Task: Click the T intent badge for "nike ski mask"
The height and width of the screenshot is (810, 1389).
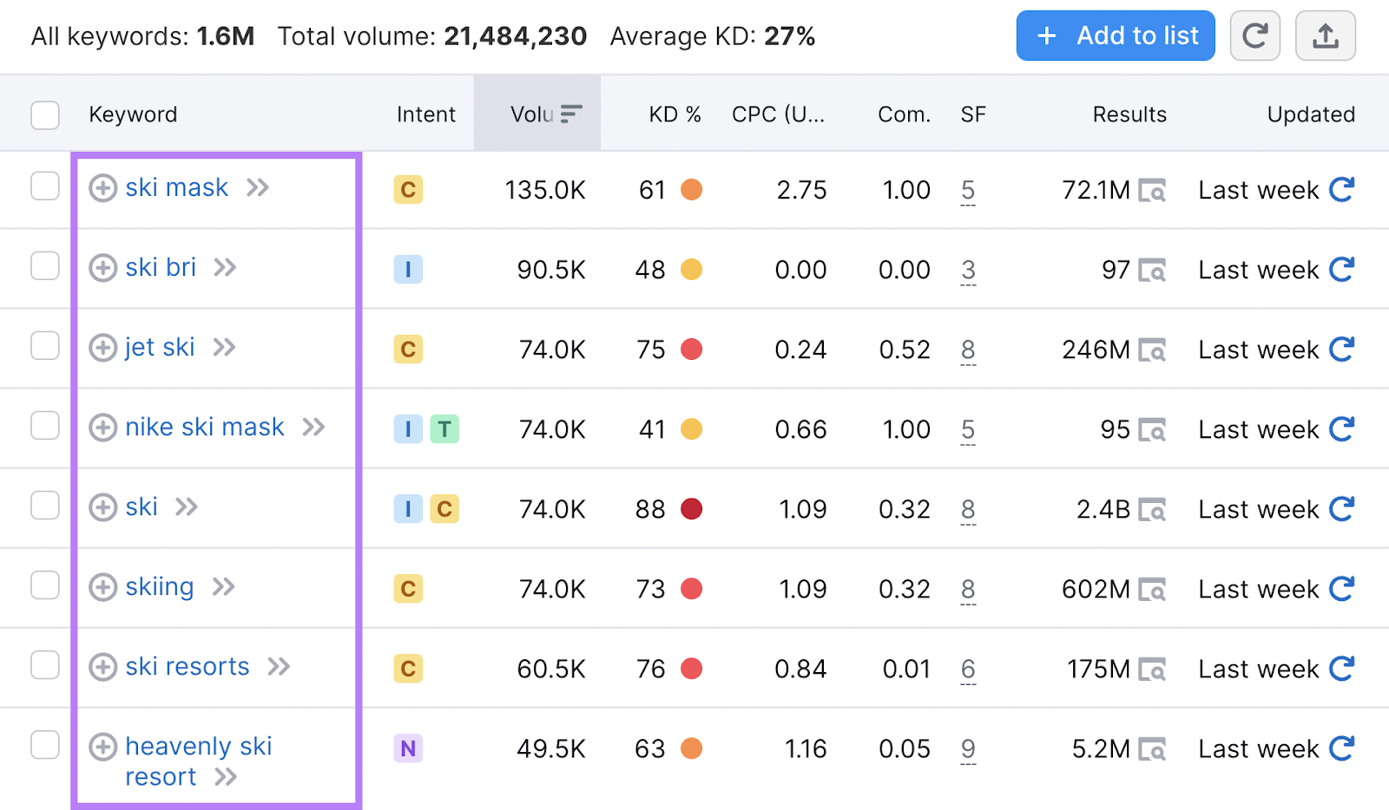Action: pos(445,428)
